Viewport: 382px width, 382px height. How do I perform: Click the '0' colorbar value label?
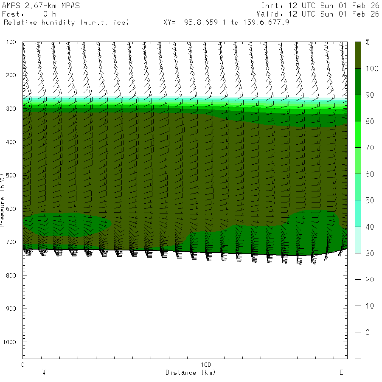tap(368, 332)
